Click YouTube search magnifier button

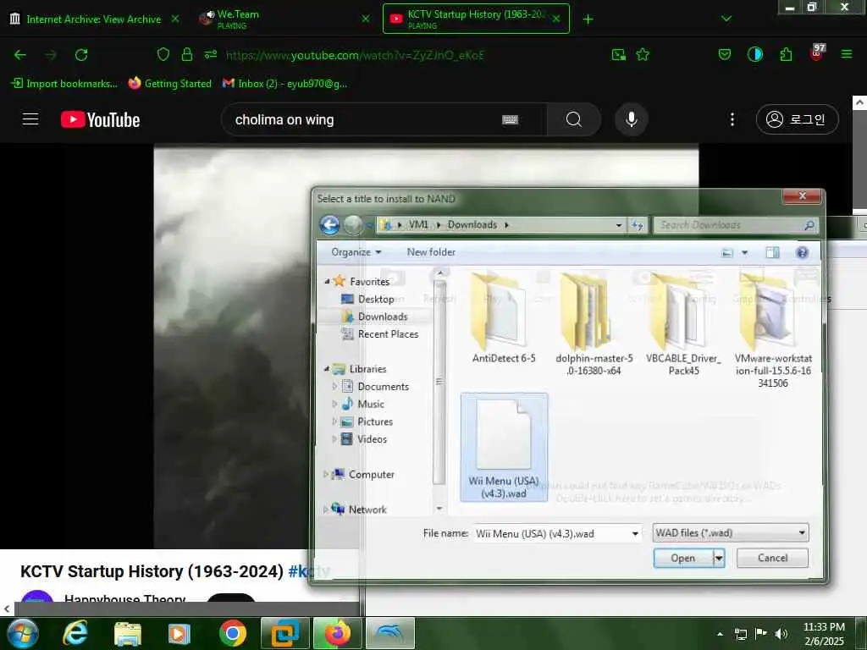[574, 119]
